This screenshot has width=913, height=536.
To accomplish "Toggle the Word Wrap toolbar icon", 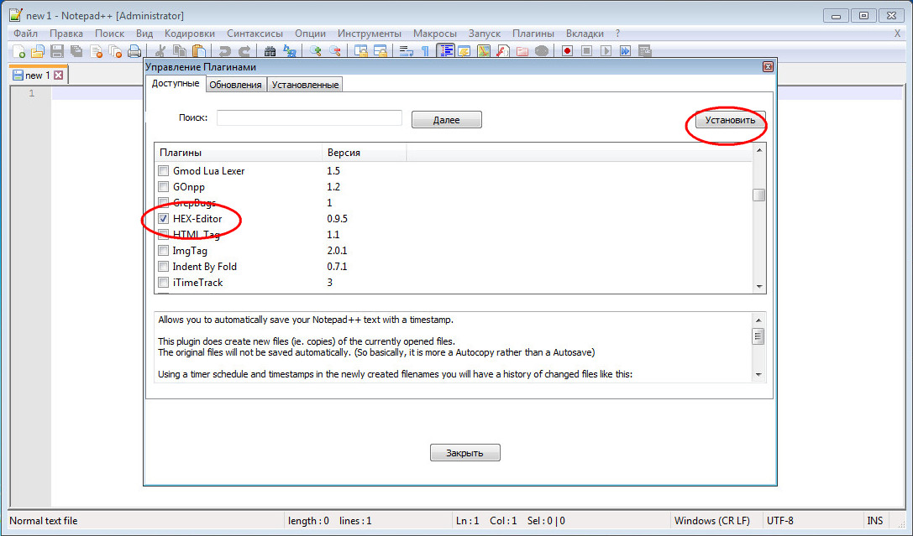I will point(407,51).
